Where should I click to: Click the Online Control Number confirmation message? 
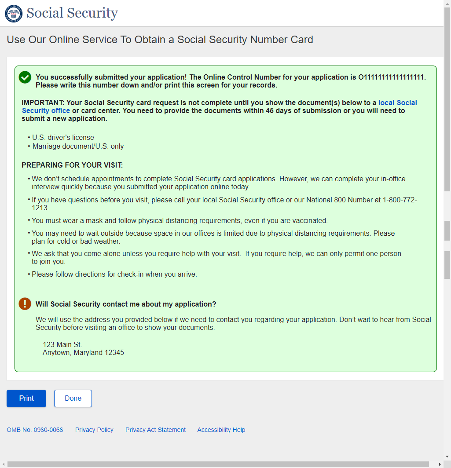231,81
